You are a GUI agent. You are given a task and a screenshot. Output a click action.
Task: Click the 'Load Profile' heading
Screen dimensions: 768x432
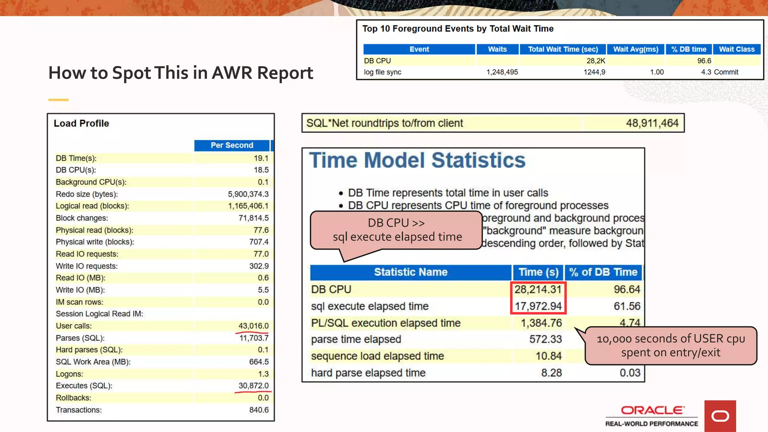point(81,123)
